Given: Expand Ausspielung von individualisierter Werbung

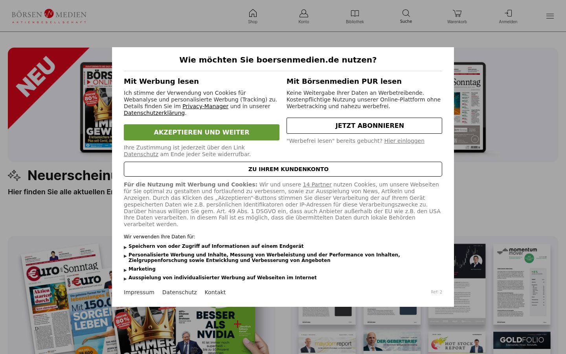Looking at the screenshot, I should coord(220,278).
